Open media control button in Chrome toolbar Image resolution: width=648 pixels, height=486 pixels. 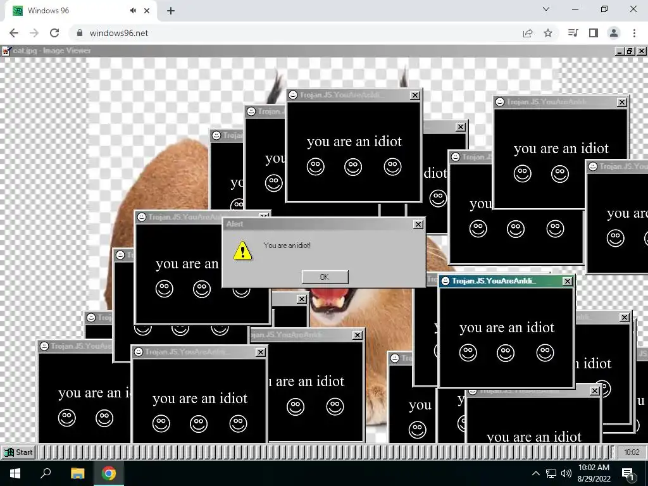tap(573, 33)
